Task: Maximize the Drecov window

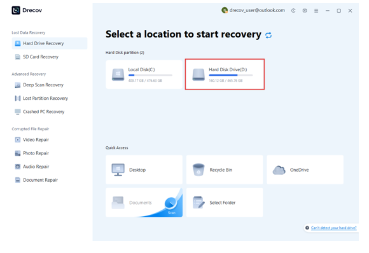Action: [x=339, y=11]
